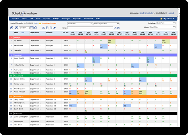Viewport: 188px width, 135px height.
Task: Select the Copy icon in the toolbar
Action: coord(47,28)
